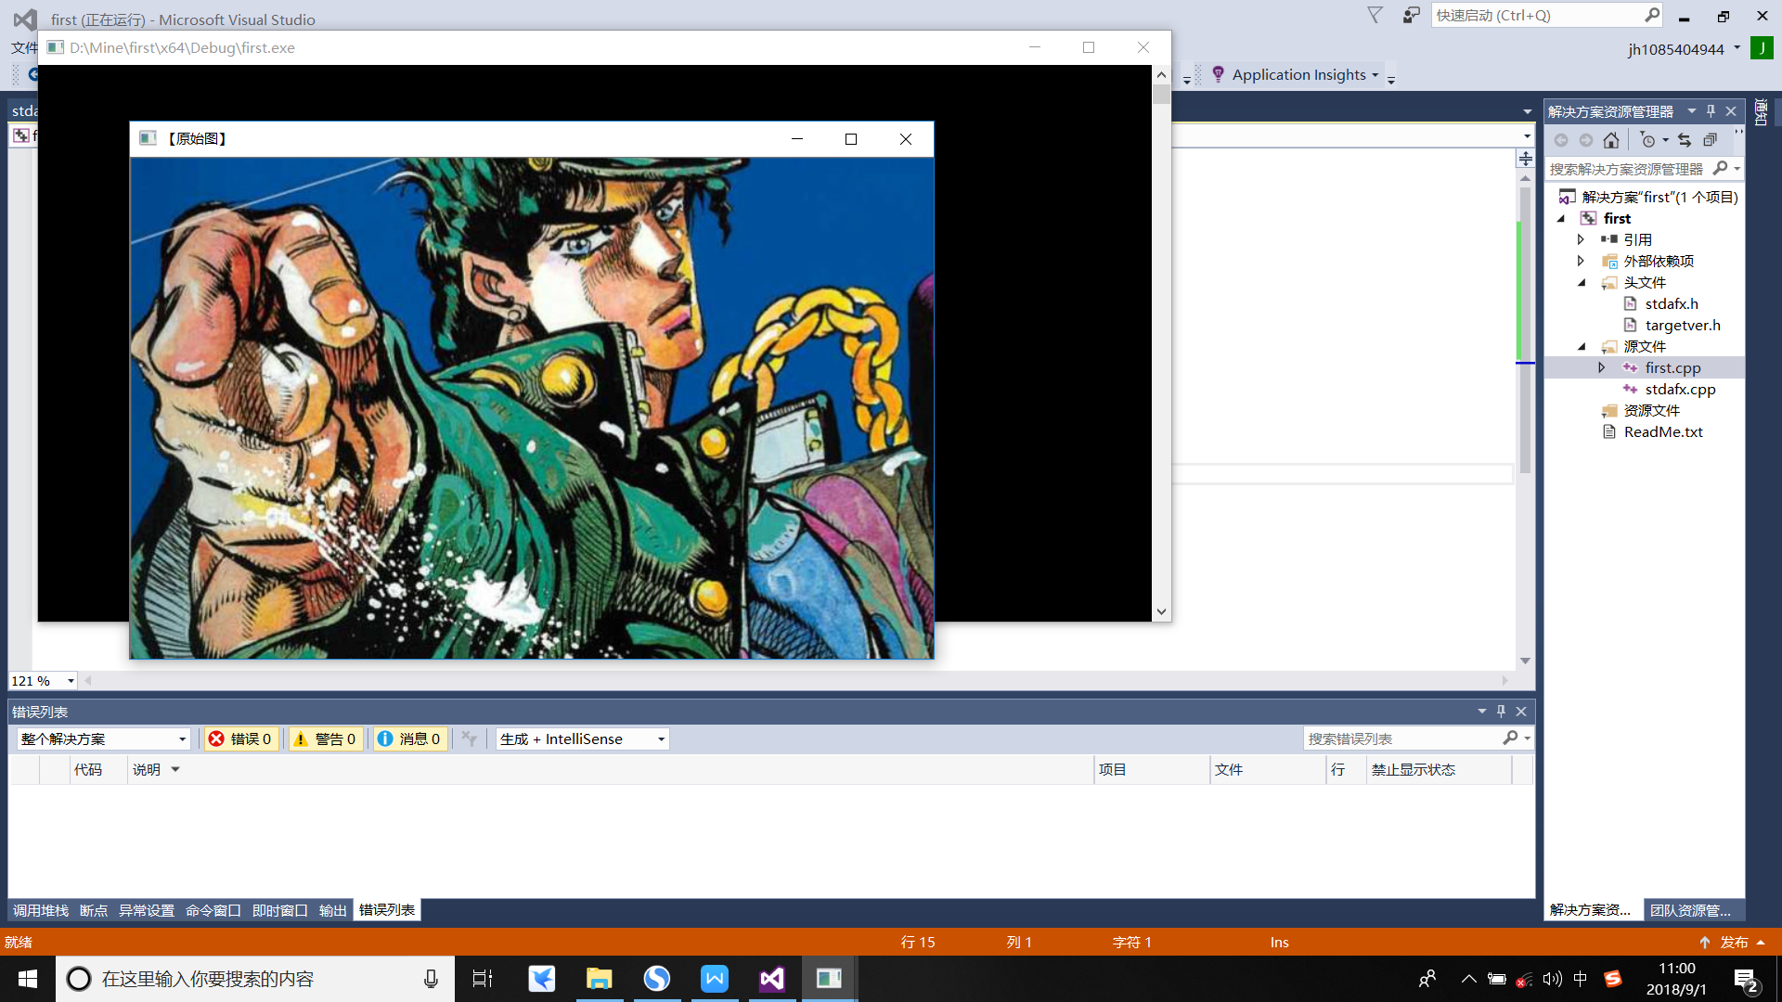Expand the 外部依赖项 node
Image resolution: width=1782 pixels, height=1002 pixels.
(1582, 261)
